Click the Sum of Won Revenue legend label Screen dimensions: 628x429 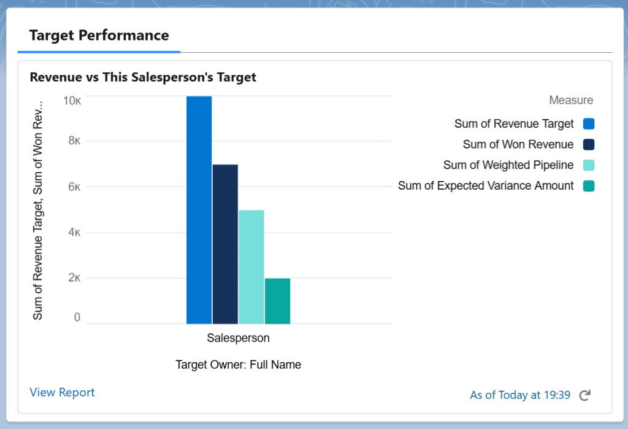(518, 145)
